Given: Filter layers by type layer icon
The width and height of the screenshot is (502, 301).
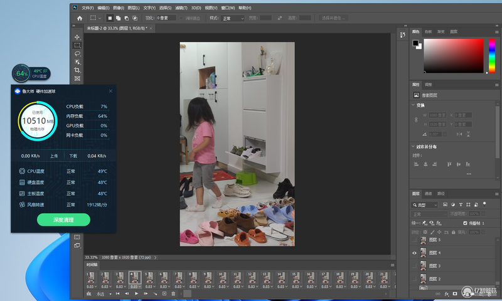Looking at the screenshot, I should (461, 204).
